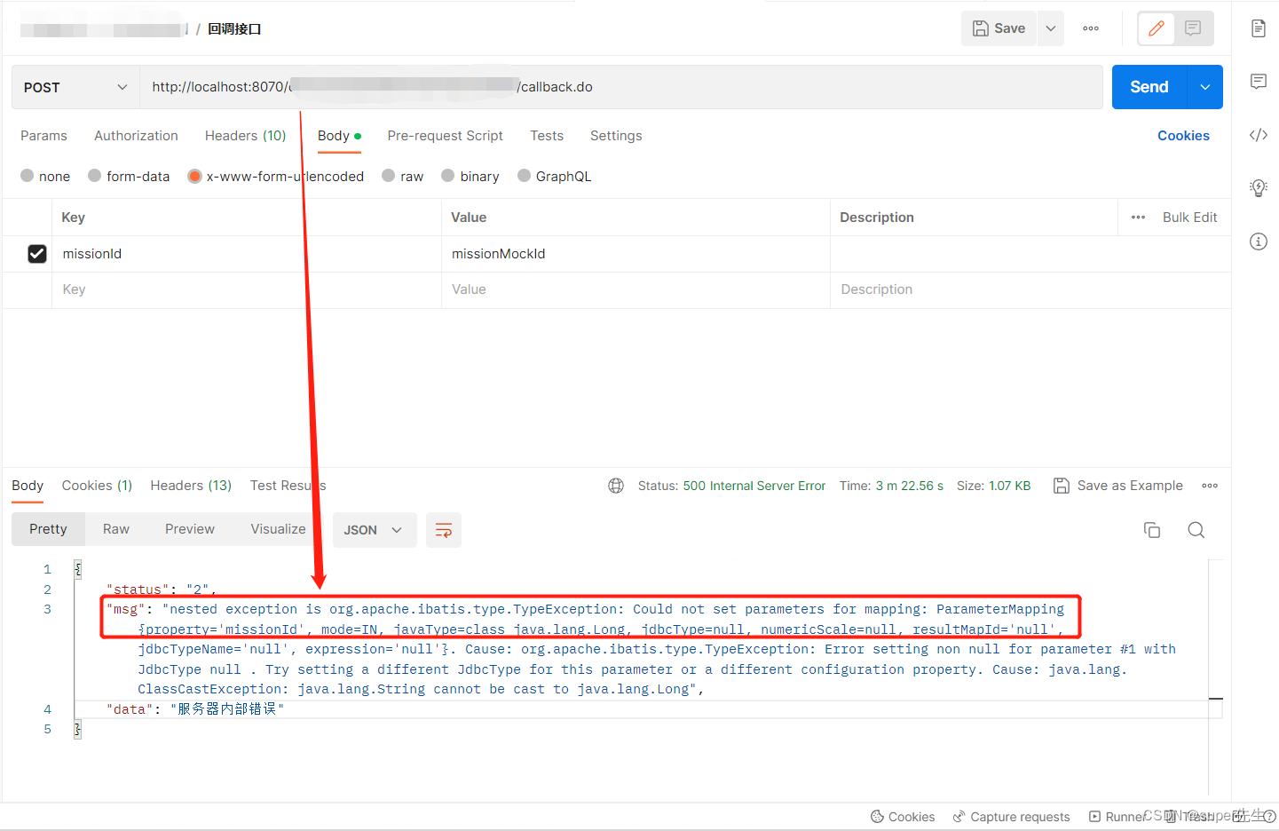Image resolution: width=1279 pixels, height=831 pixels.
Task: Switch to the comment mode icon beside the pencil
Action: [x=1193, y=28]
